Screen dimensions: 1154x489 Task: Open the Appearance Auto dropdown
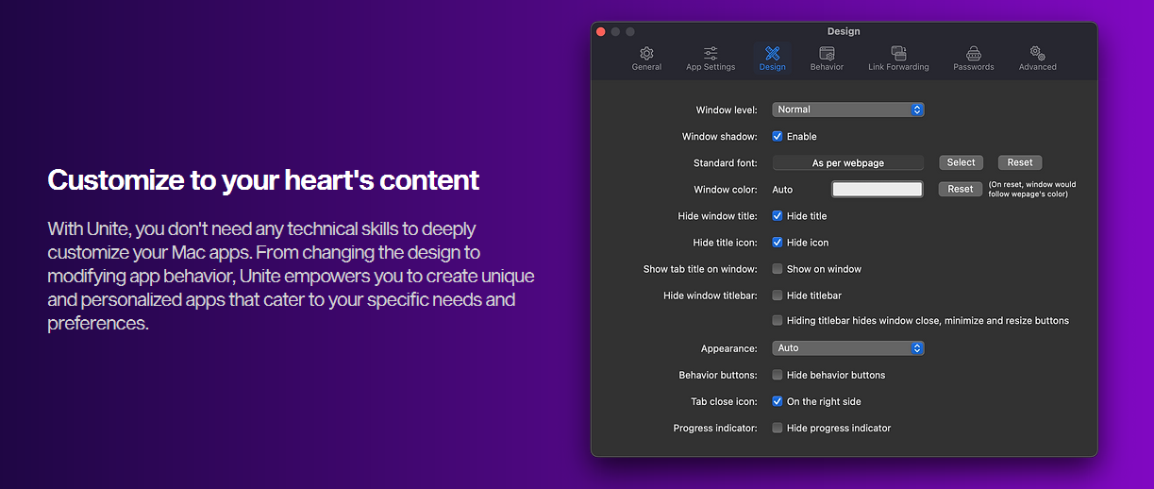tap(847, 348)
